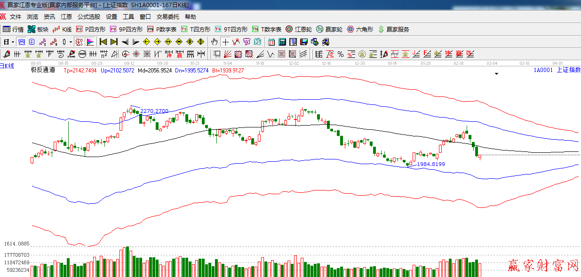Toggle the pink flag chart button
581x277 pixels.
(x=90, y=42)
